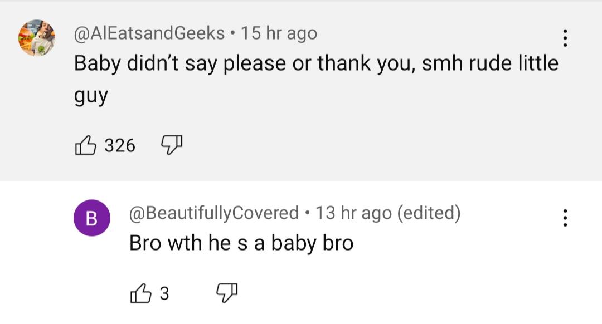Image resolution: width=602 pixels, height=324 pixels.
Task: Click the word 'guy' in the top comment
Action: coord(91,96)
